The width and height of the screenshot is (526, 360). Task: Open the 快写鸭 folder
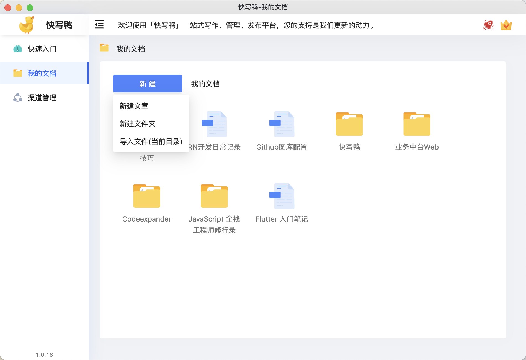tap(349, 124)
